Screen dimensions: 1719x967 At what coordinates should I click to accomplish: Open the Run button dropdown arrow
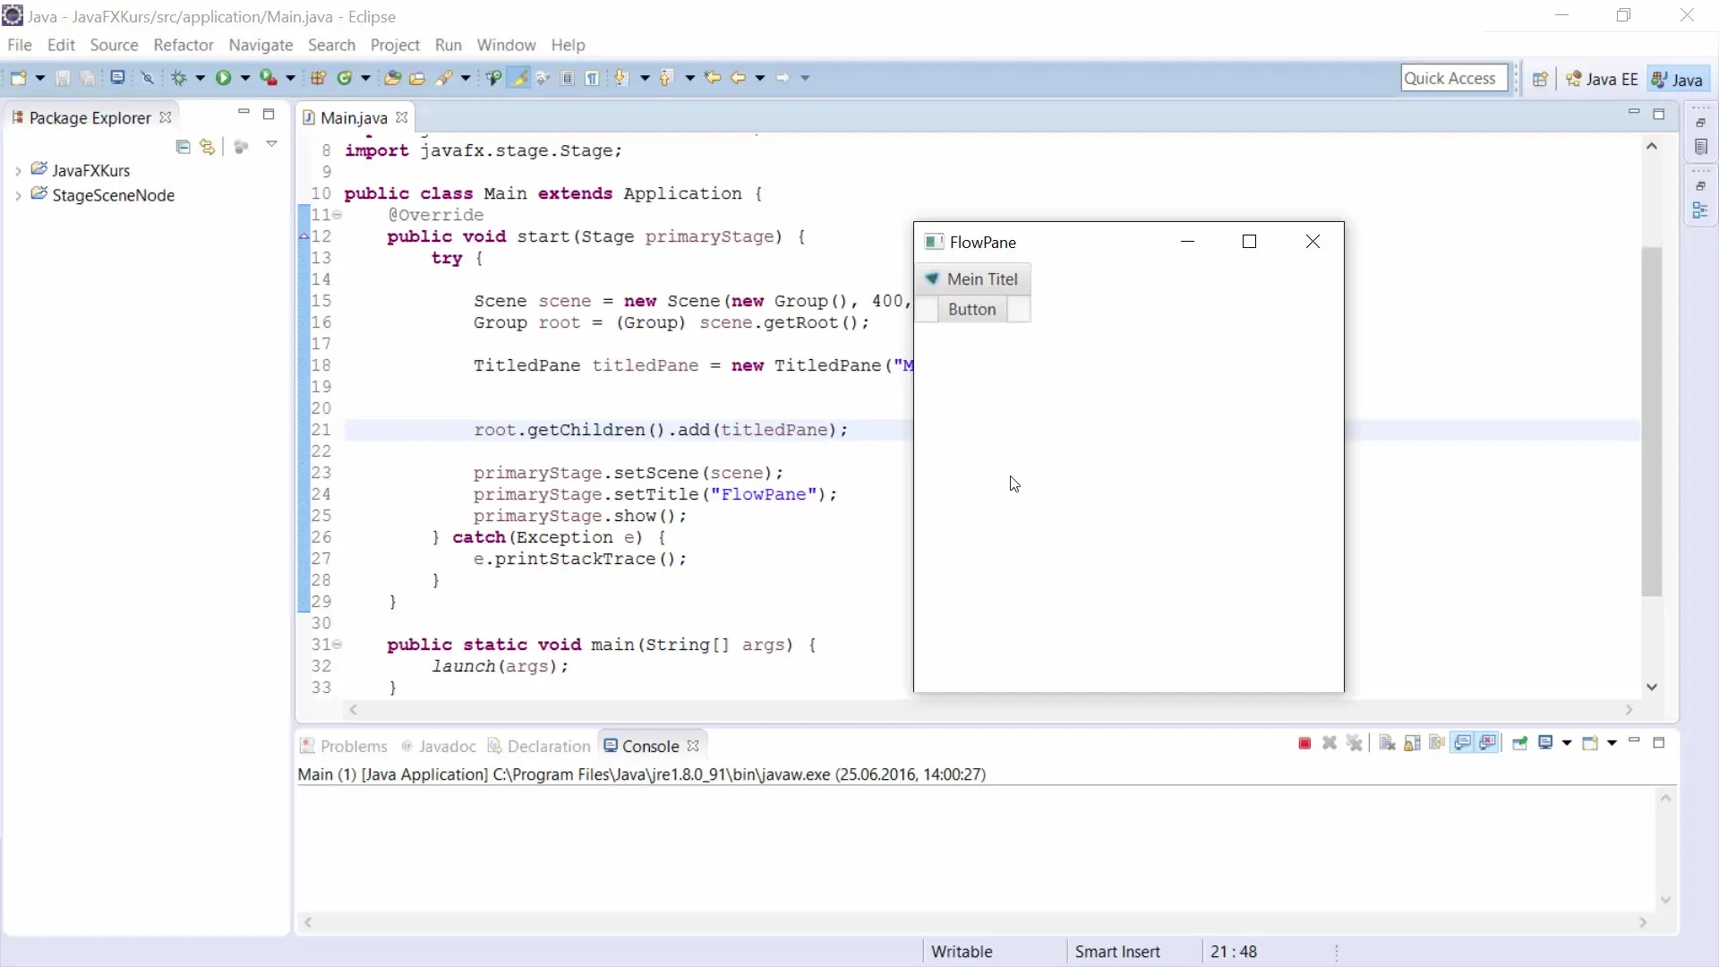pyautogui.click(x=244, y=78)
